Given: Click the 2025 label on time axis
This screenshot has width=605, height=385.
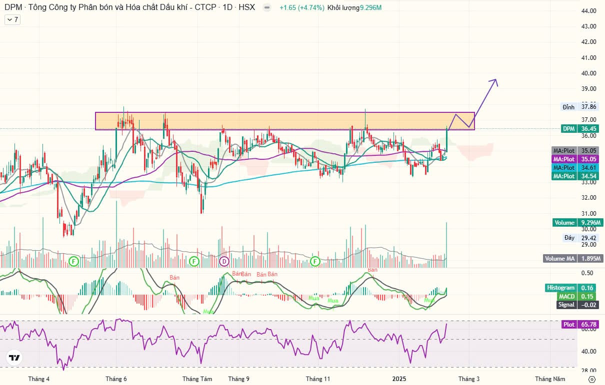Looking at the screenshot, I should (x=399, y=379).
